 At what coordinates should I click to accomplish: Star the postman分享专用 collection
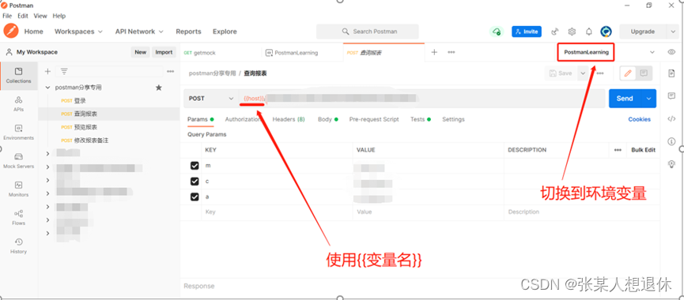(x=159, y=88)
